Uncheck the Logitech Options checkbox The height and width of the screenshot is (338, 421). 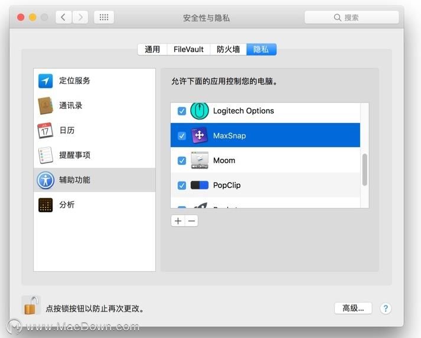[x=182, y=111]
